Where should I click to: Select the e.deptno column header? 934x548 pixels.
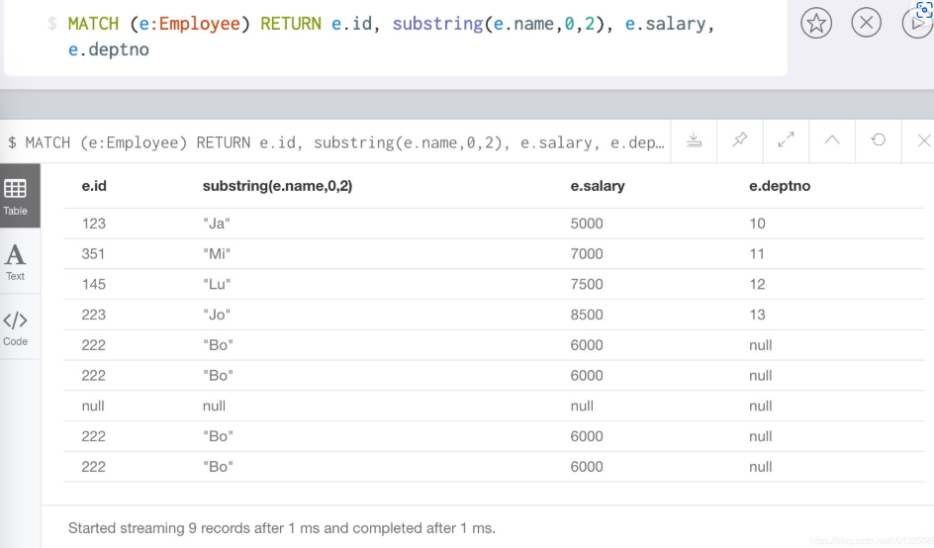pyautogui.click(x=780, y=186)
